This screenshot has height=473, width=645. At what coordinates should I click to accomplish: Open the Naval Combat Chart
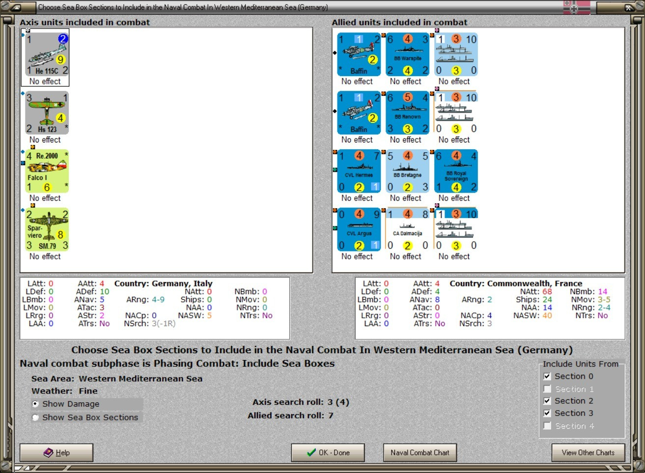tap(420, 452)
